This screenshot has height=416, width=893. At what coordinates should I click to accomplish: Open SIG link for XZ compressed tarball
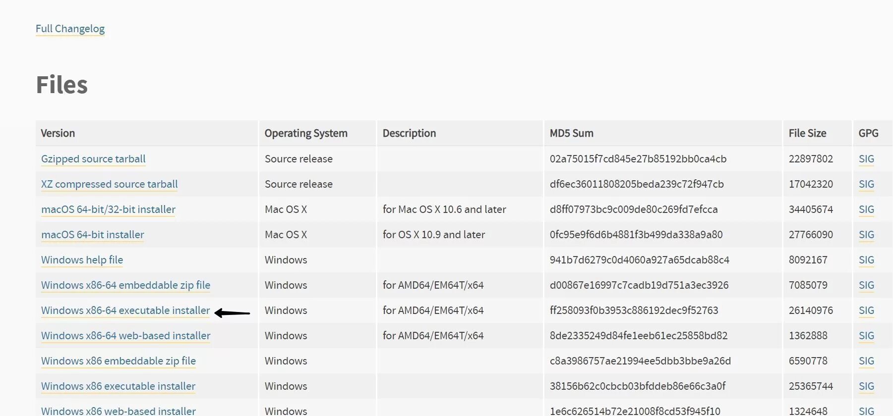point(866,184)
